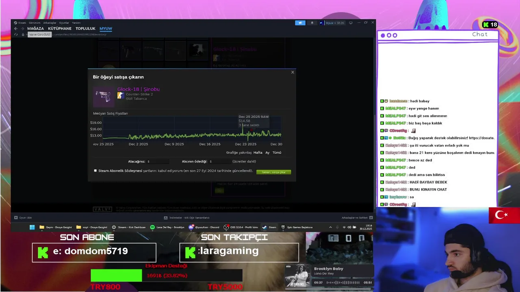Viewport: 520px width, 292px height.
Task: Open the Oyunlar menu
Action: (x=64, y=23)
